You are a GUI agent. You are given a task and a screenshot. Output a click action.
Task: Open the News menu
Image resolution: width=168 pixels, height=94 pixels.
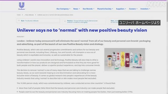point(76,9)
